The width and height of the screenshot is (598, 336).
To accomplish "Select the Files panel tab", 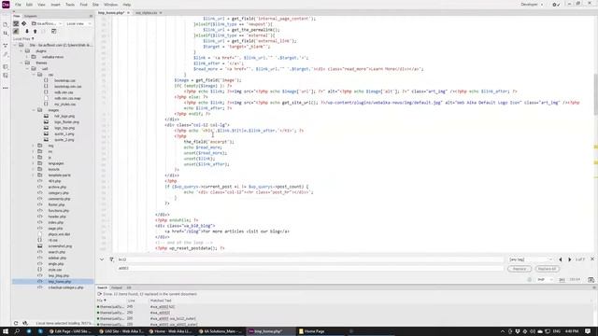I will [17, 16].
